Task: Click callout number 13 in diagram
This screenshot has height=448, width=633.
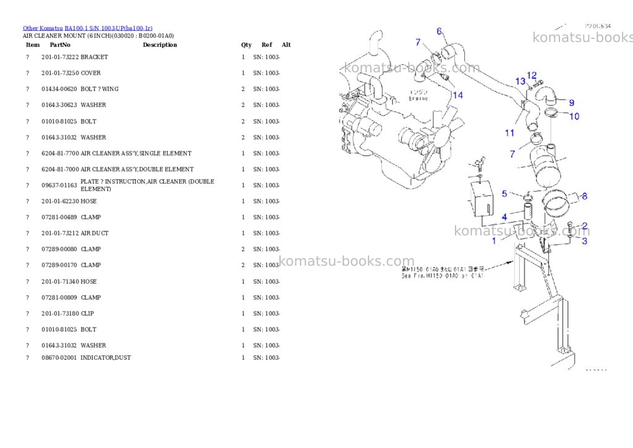Action: click(x=520, y=82)
